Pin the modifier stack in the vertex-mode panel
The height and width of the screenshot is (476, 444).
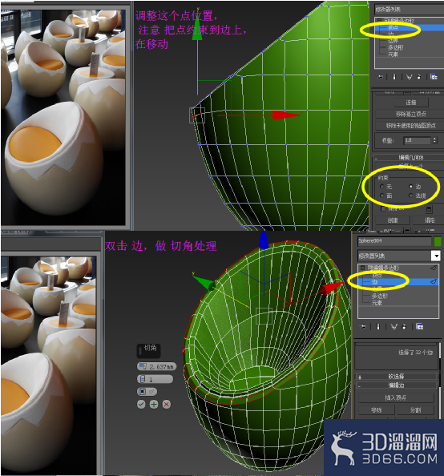pyautogui.click(x=380, y=77)
